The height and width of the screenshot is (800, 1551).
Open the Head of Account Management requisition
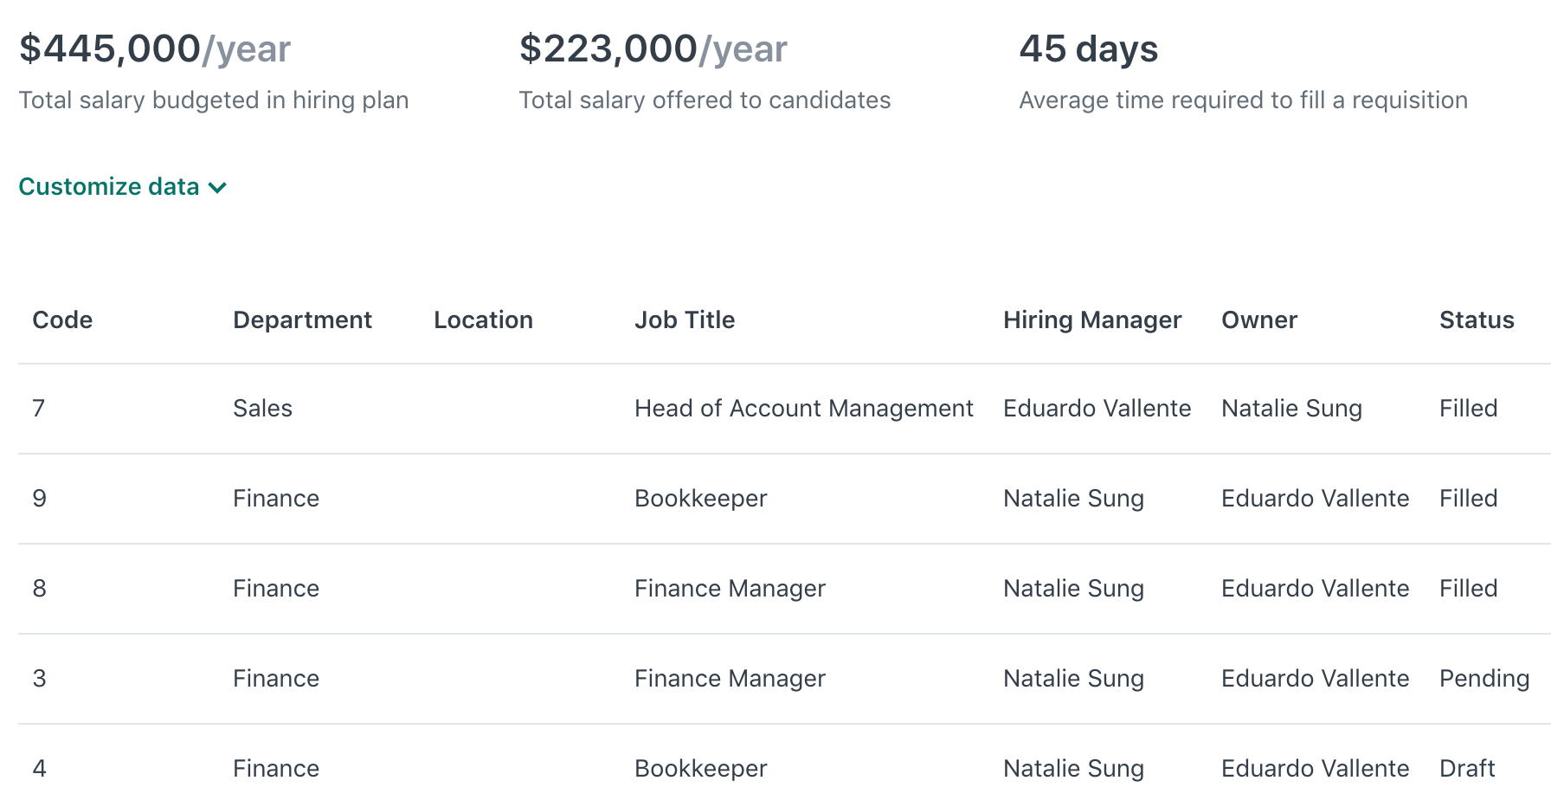point(804,408)
